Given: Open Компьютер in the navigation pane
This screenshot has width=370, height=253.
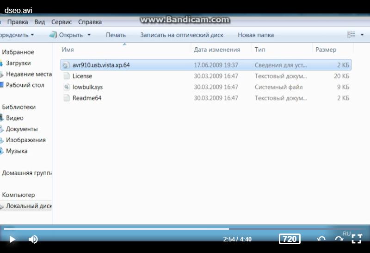Looking at the screenshot, I should point(18,195).
